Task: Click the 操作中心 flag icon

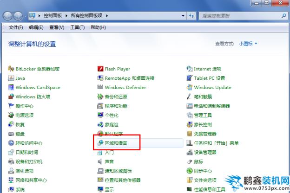Action: [11, 106]
